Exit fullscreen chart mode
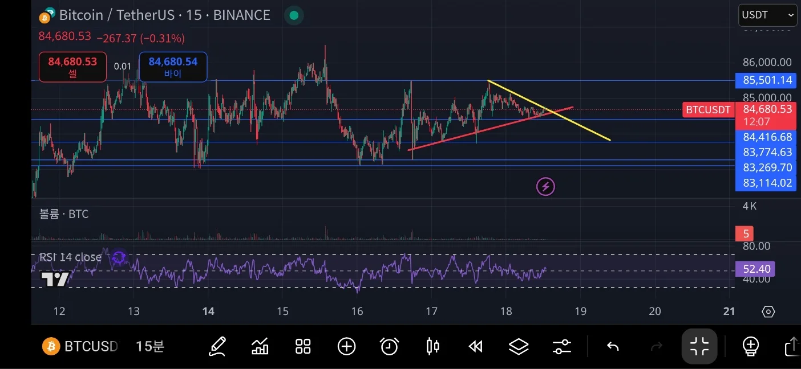The width and height of the screenshot is (801, 369). (x=699, y=346)
